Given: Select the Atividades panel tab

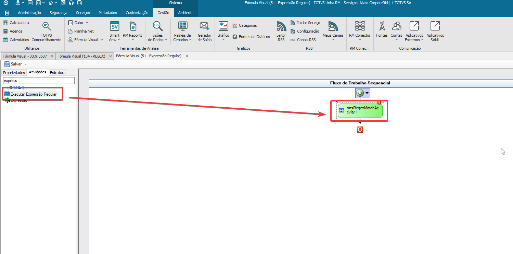Looking at the screenshot, I should (38, 72).
